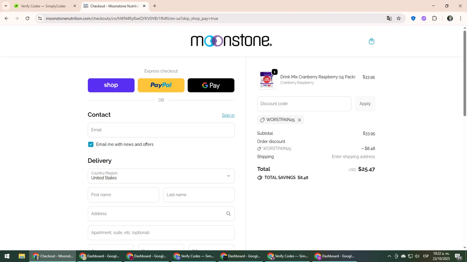
Task: Open a new browser tab
Action: coord(155,6)
